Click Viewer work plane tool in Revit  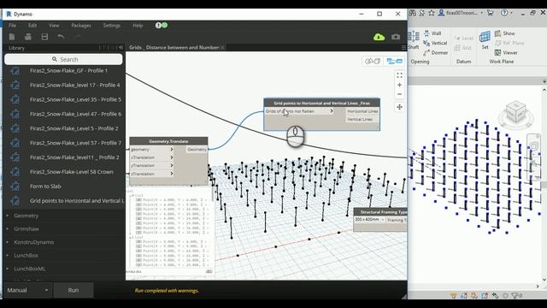click(506, 53)
